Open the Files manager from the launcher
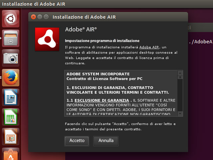 [11, 38]
